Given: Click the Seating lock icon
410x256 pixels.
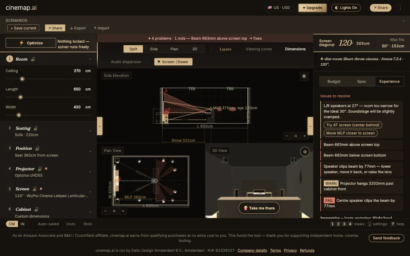Looking at the screenshot, I should coord(35,128).
